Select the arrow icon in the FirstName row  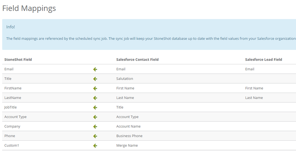(x=95, y=89)
